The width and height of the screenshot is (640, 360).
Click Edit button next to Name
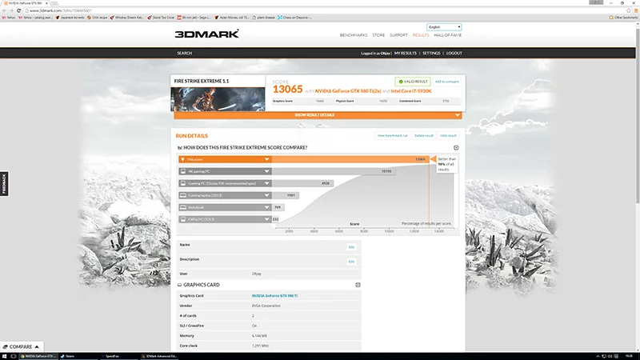(x=351, y=247)
